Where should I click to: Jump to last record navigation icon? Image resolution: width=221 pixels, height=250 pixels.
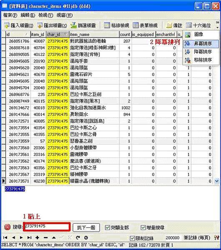tap(29, 237)
